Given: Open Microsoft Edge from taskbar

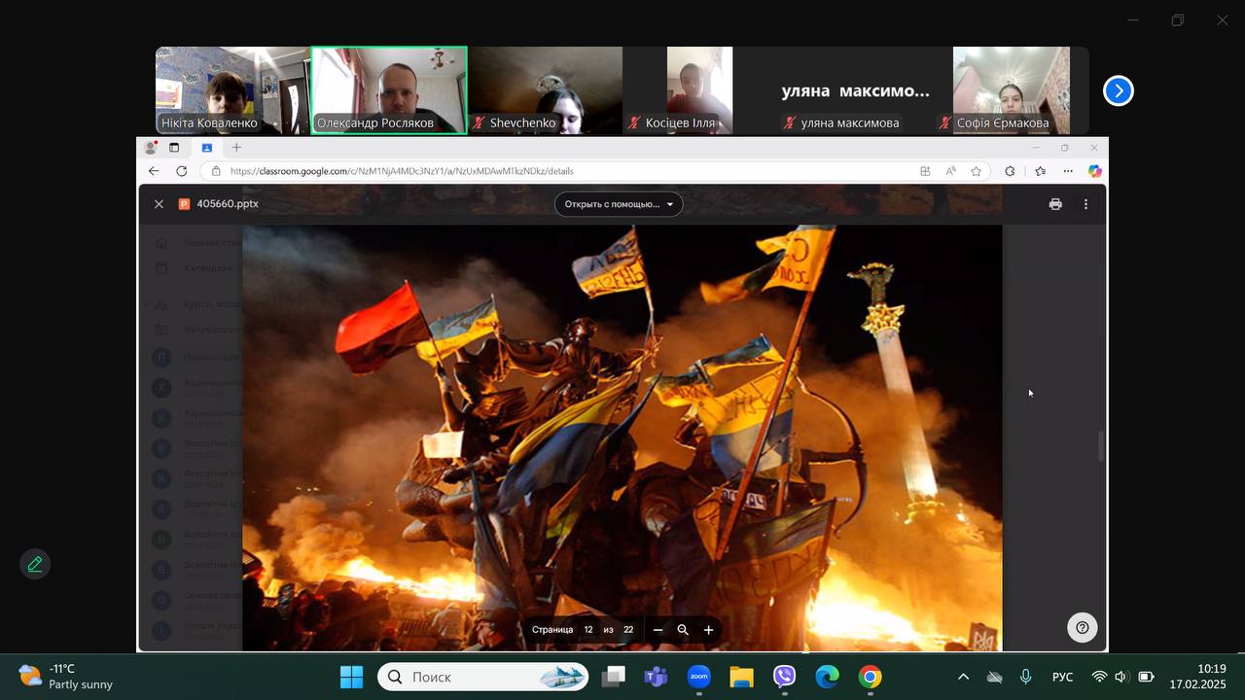Looking at the screenshot, I should (x=827, y=677).
